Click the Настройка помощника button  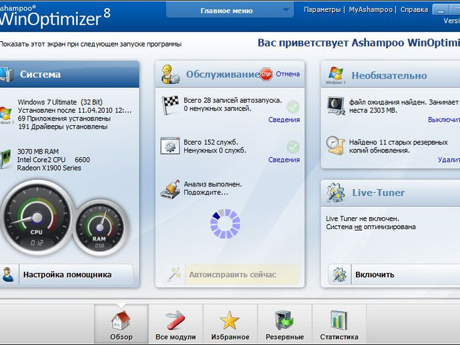pyautogui.click(x=67, y=274)
